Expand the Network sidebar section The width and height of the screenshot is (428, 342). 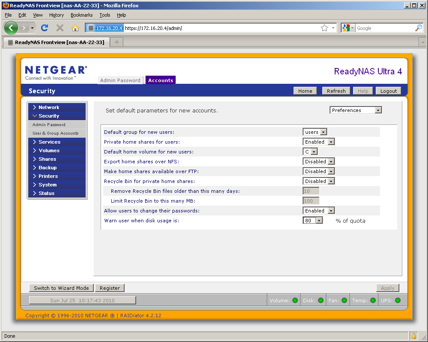point(57,107)
